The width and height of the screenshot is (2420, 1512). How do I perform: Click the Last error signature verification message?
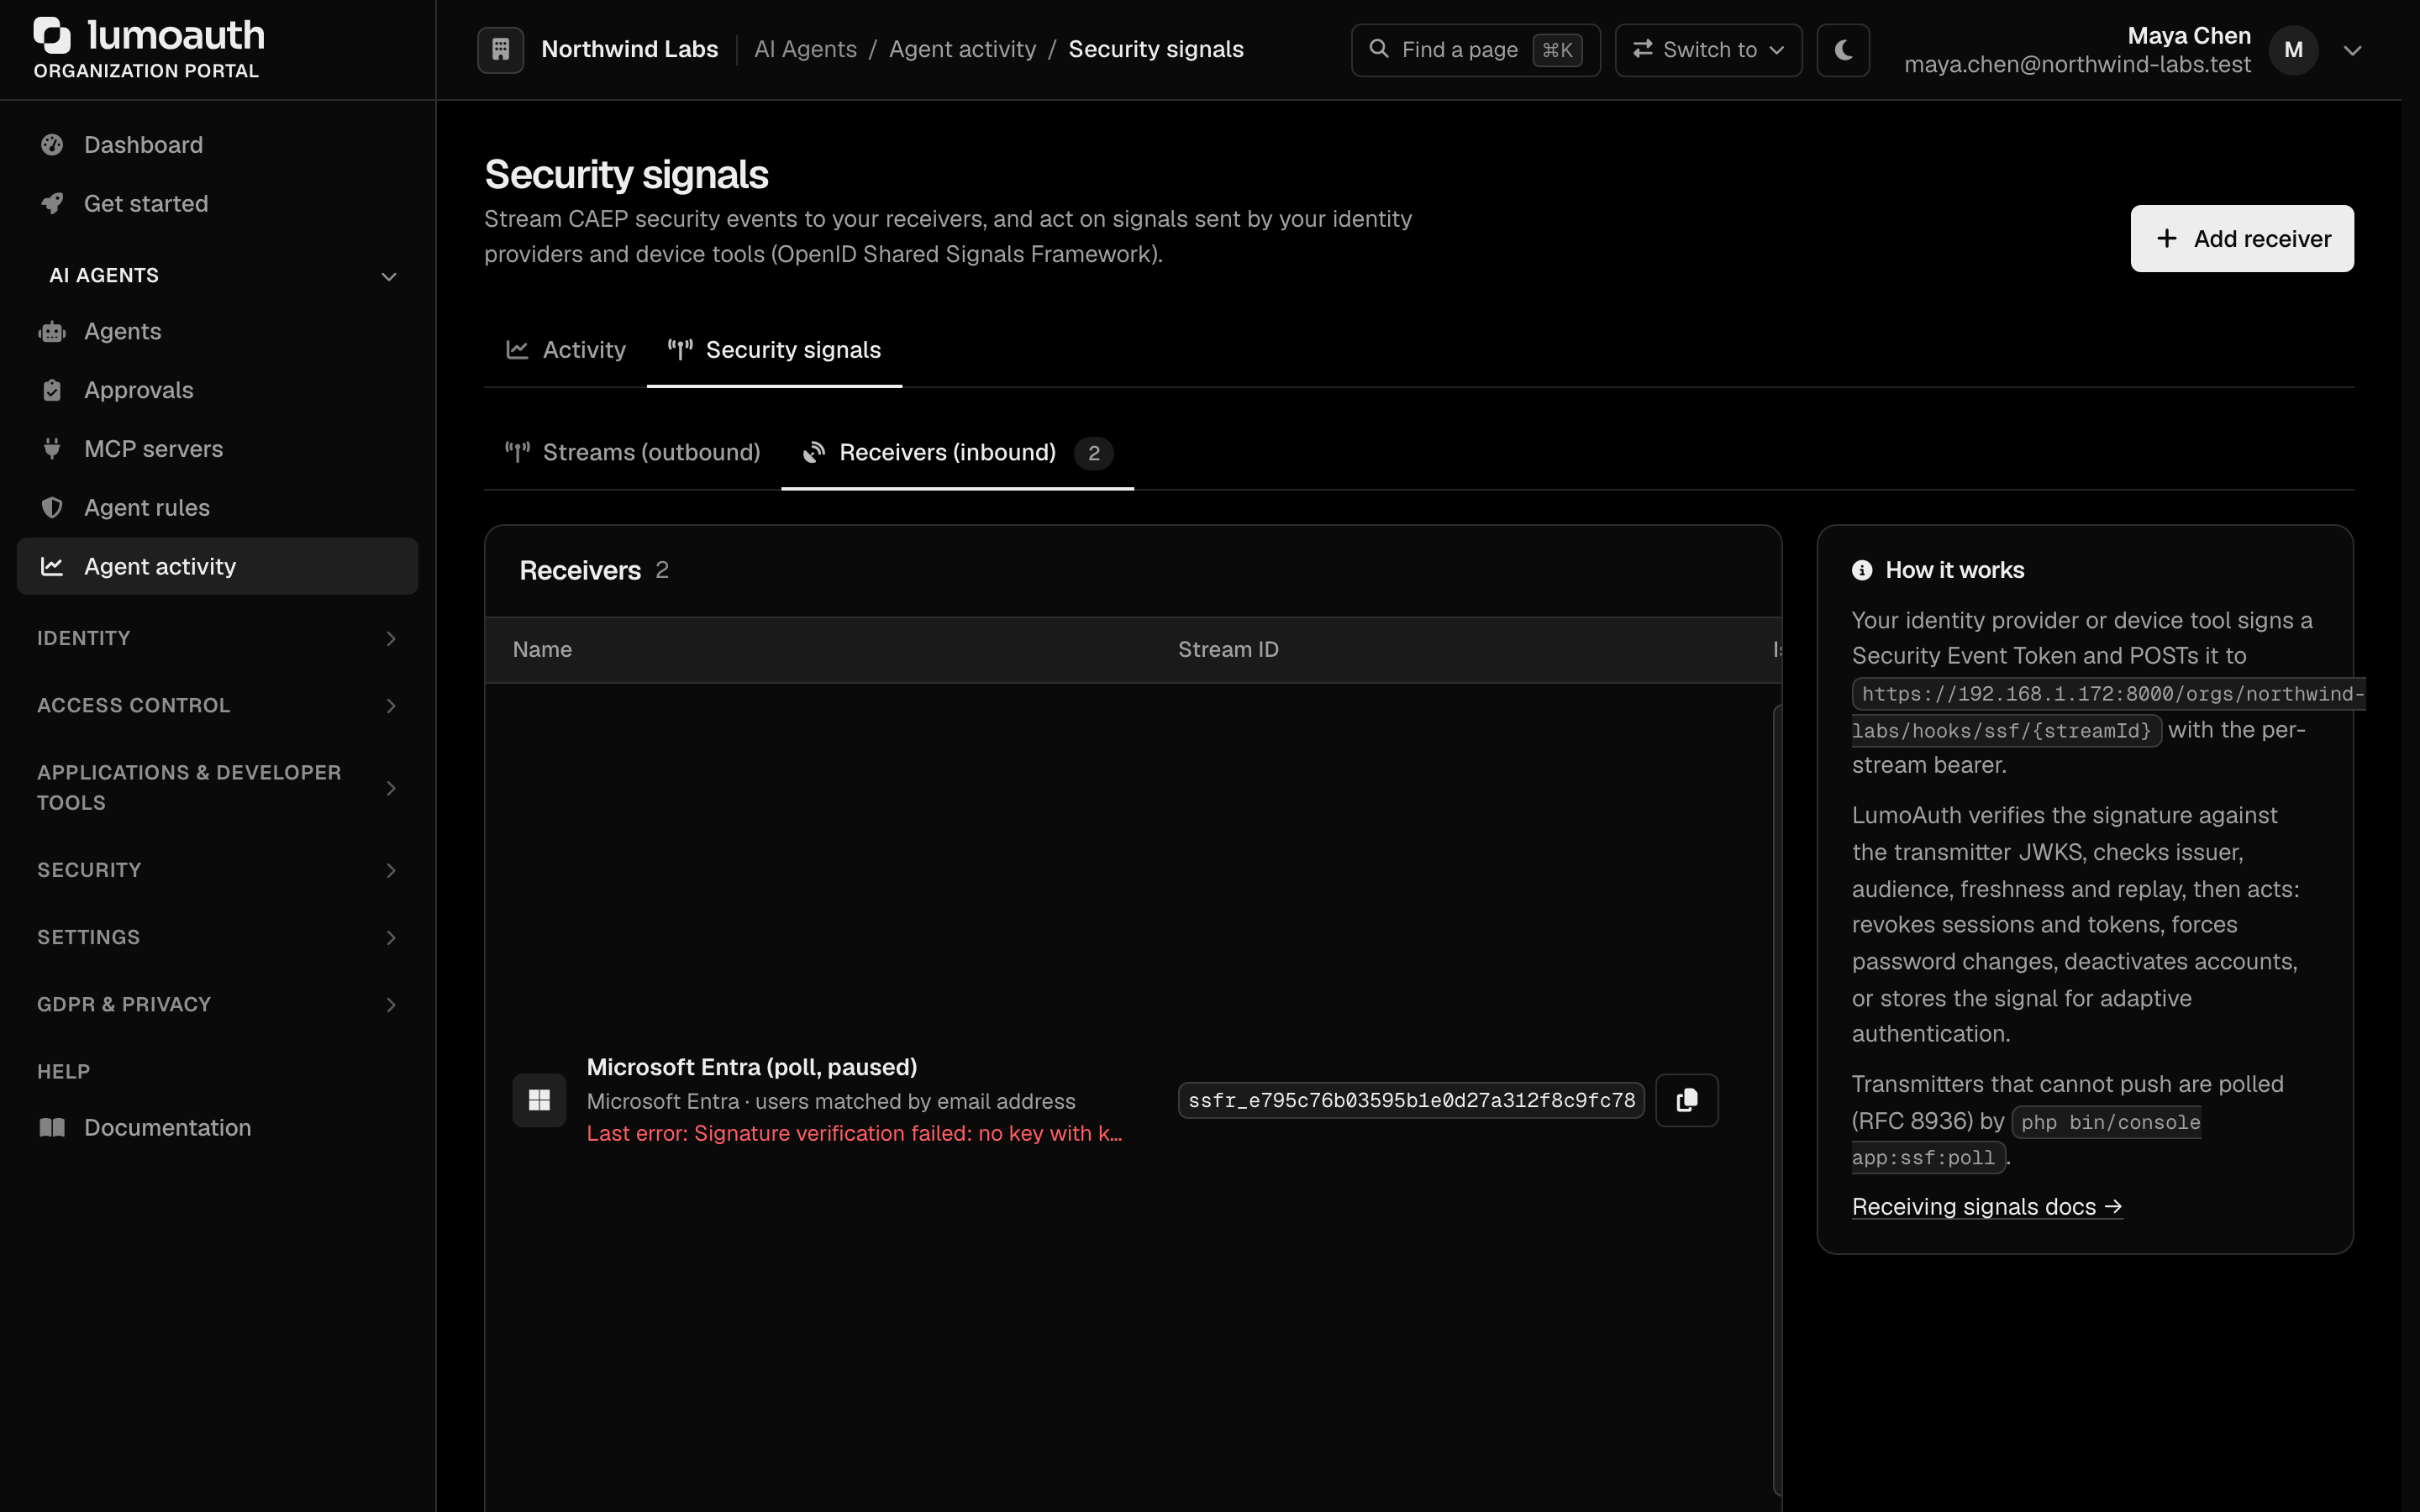(854, 1133)
